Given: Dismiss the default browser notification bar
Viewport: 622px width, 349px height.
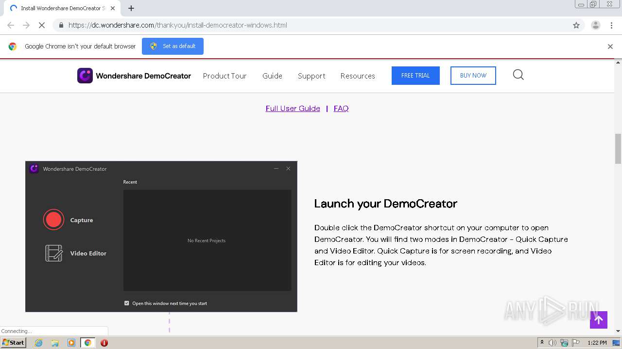Looking at the screenshot, I should pos(610,47).
